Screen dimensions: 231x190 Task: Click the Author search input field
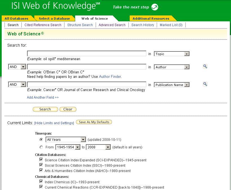[87, 67]
